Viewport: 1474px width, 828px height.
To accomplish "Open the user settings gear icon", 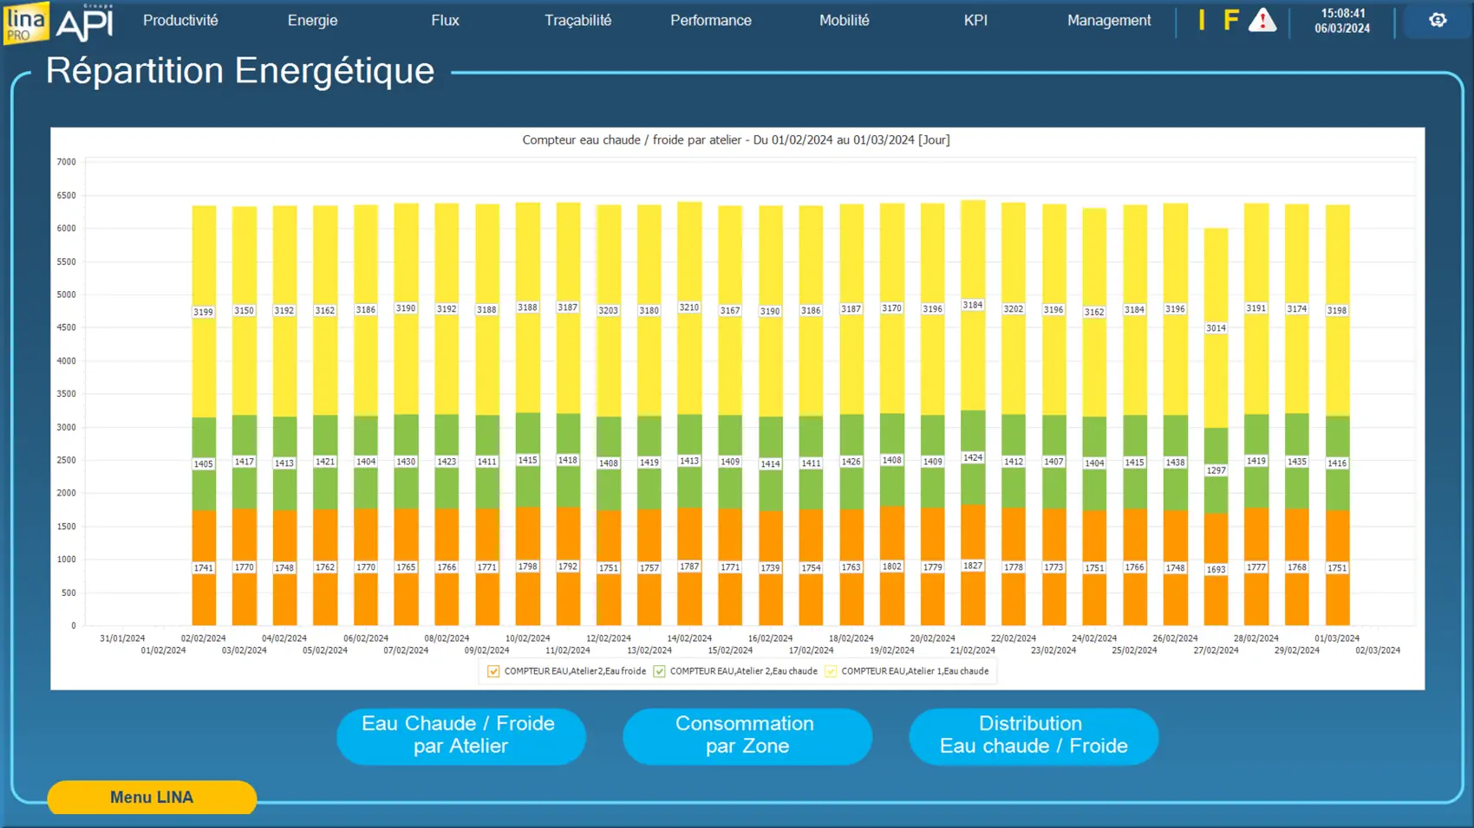I will tap(1438, 20).
